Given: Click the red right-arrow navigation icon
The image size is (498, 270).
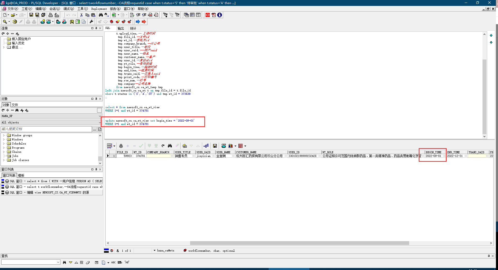Looking at the screenshot, I should pyautogui.click(x=144, y=22).
